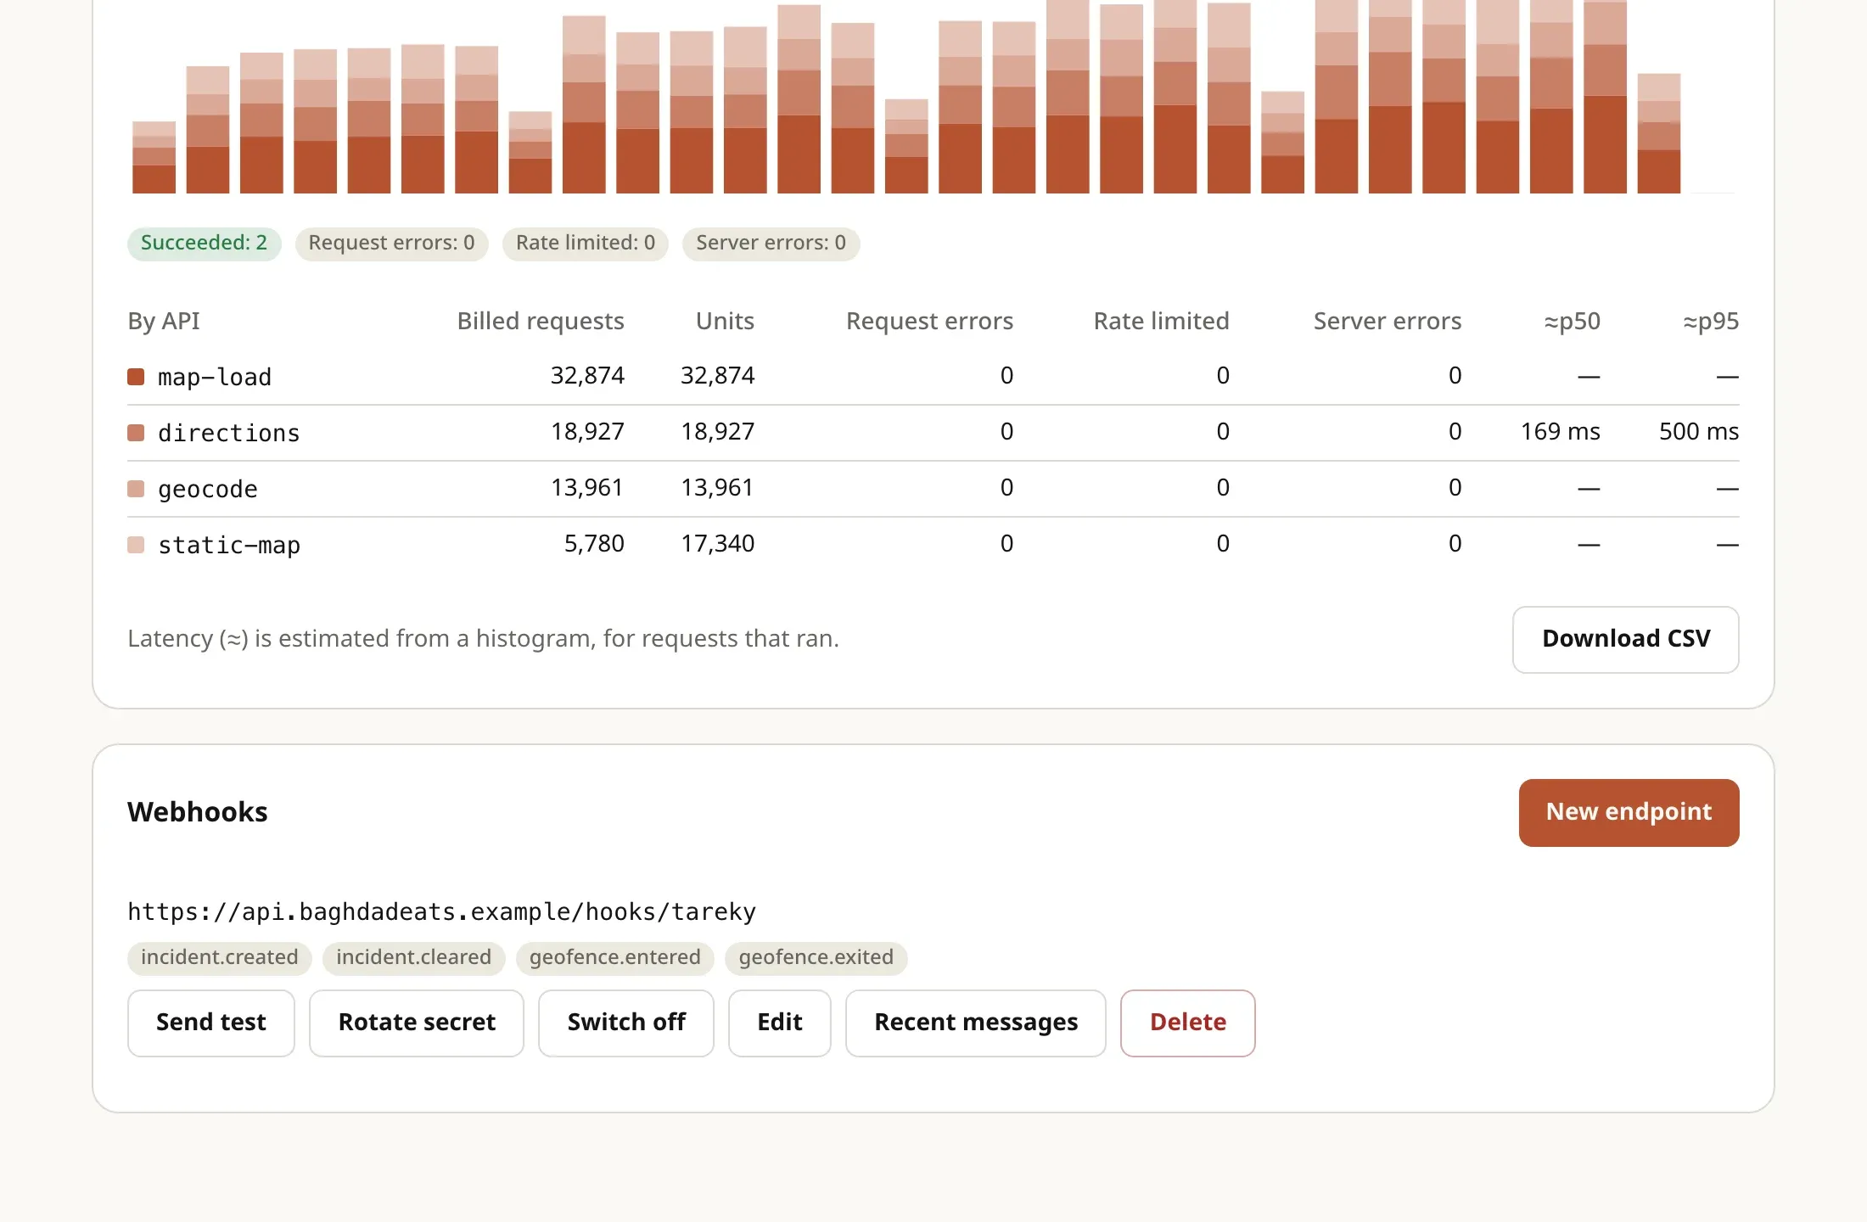
Task: Click the Server errors column header
Action: click(1388, 321)
